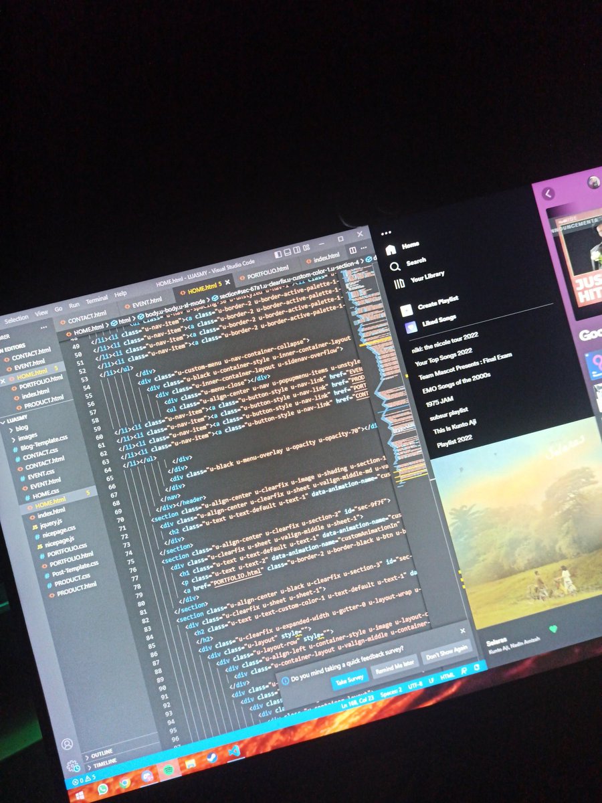Open the Terminal menu
The image size is (602, 803).
[x=97, y=299]
